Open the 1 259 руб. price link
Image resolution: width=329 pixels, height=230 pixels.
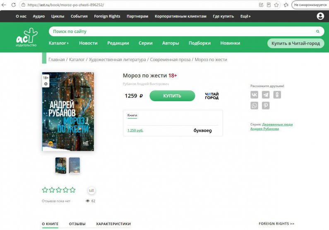tap(135, 130)
